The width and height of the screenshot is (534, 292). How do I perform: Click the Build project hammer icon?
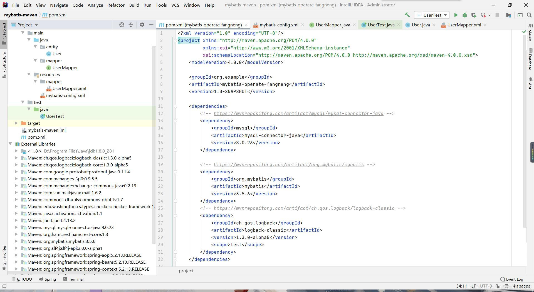(407, 15)
